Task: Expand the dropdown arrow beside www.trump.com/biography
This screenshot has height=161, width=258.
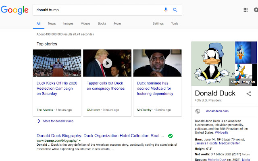Action: [80, 140]
